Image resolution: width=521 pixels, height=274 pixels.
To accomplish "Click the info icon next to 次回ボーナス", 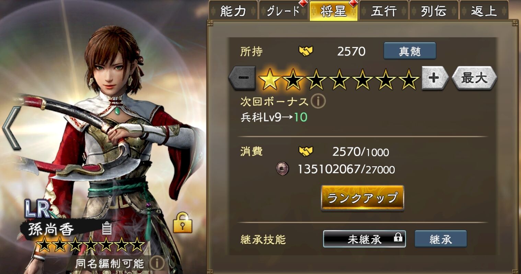I will tap(318, 102).
